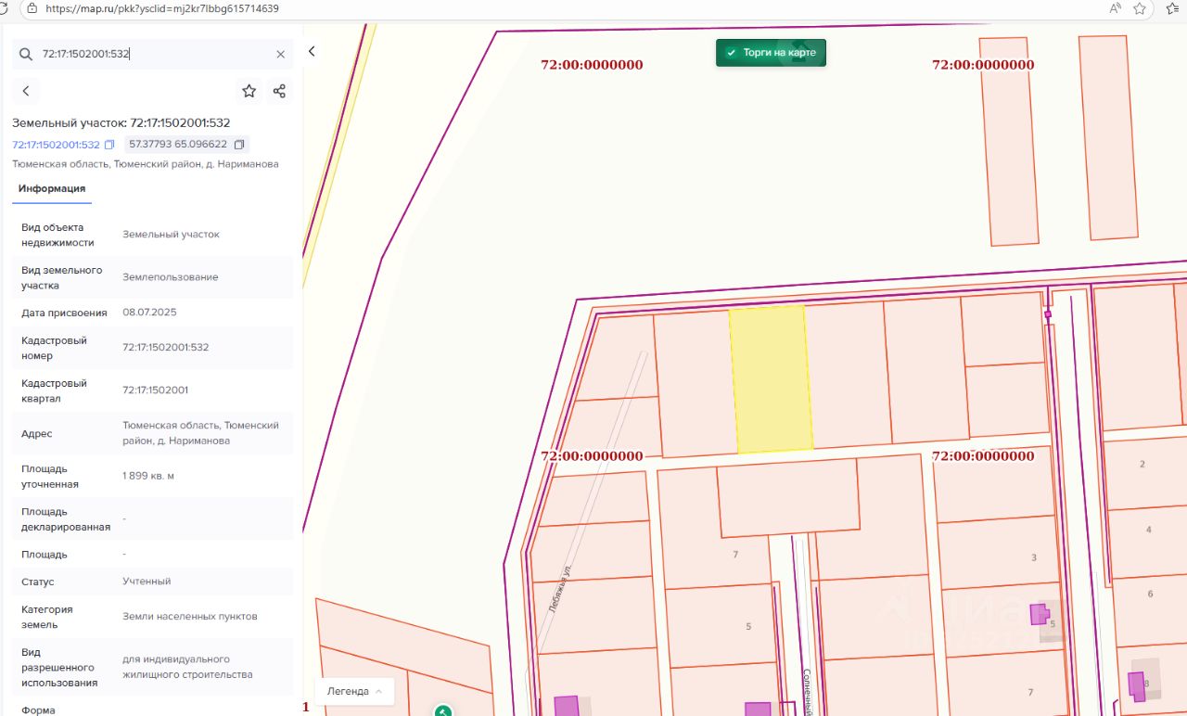Expand the 'Легенда' map legend
1187x716 pixels.
[x=353, y=691]
